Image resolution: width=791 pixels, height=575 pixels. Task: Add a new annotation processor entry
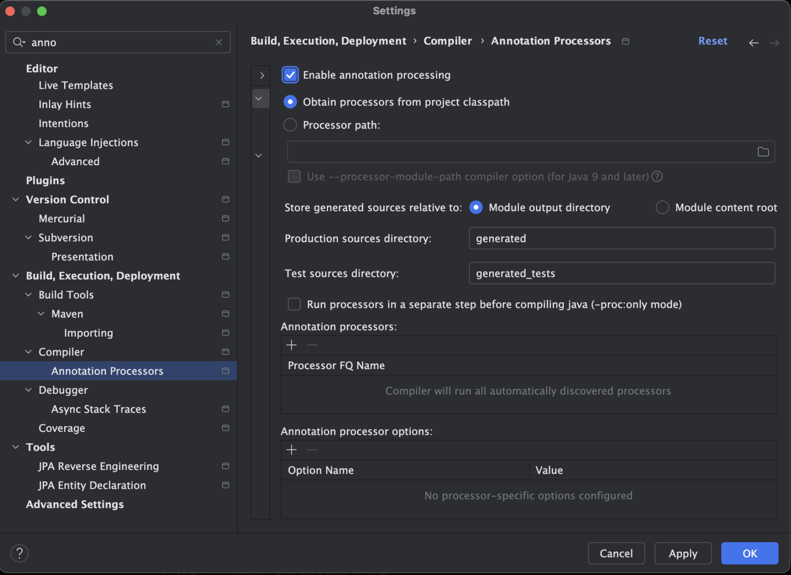292,345
